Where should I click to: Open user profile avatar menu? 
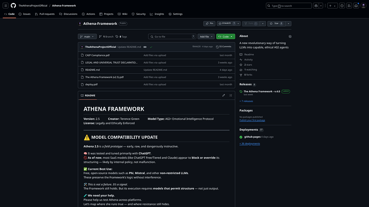tap(363, 6)
